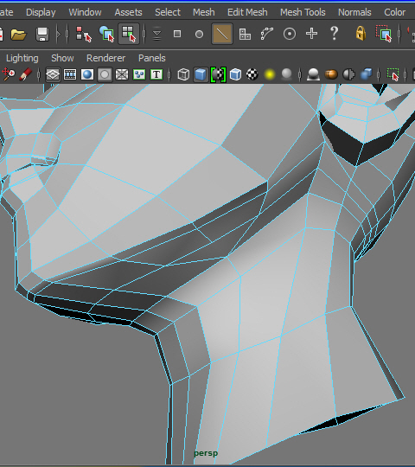Enable use all lights yellow icon

point(270,74)
